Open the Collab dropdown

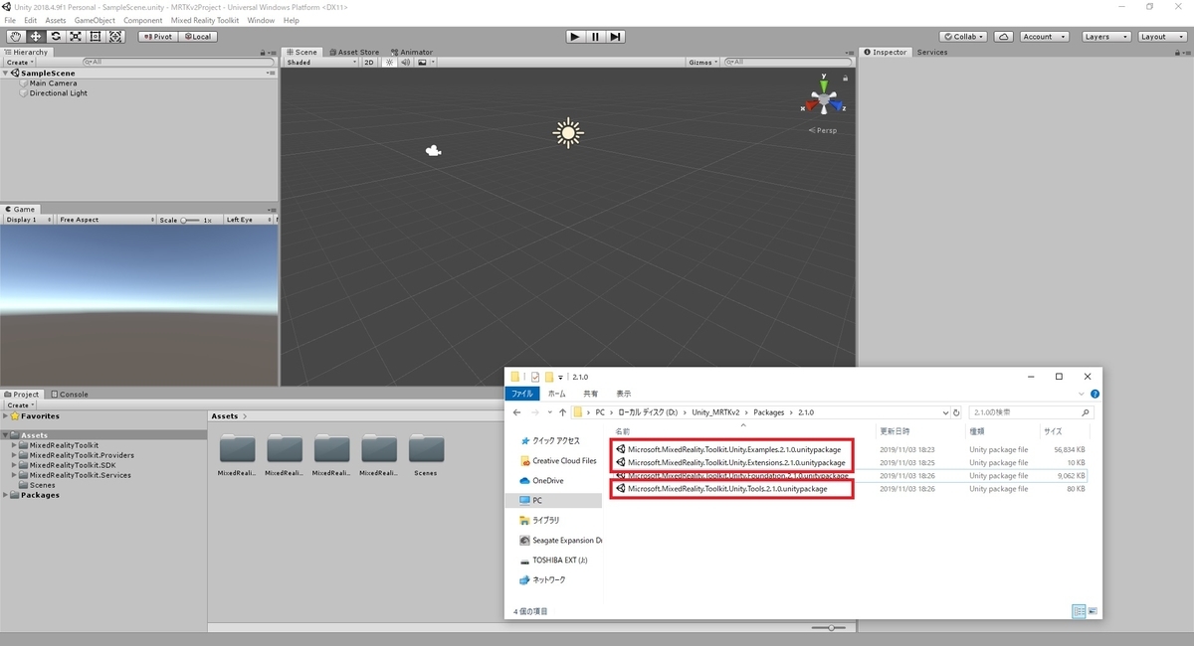pyautogui.click(x=963, y=37)
